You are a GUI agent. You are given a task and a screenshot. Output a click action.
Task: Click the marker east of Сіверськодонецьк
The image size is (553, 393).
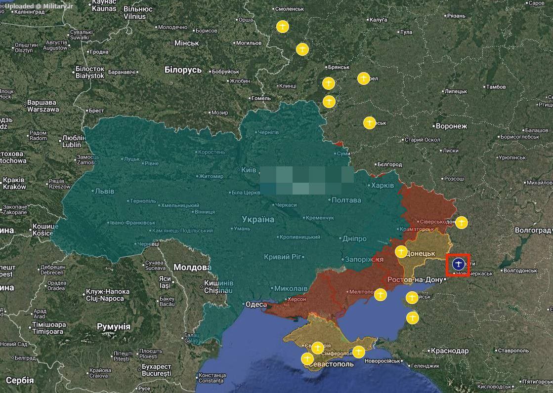(461, 223)
